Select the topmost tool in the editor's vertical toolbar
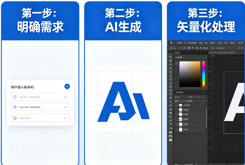The height and width of the screenshot is (165, 245). pyautogui.click(x=170, y=57)
